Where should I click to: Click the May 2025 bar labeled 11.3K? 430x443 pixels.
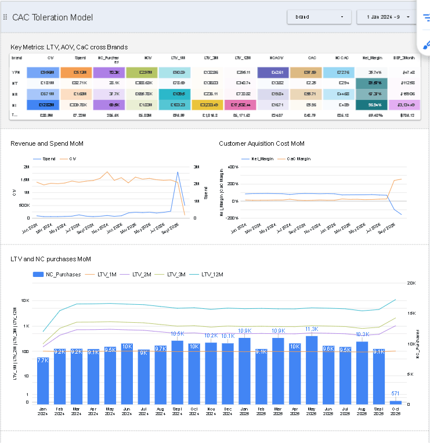(x=312, y=370)
